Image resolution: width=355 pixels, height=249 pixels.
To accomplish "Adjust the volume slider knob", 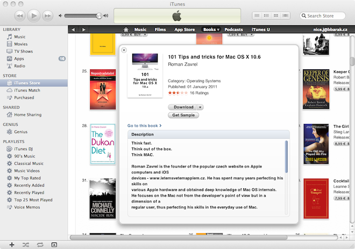I will point(99,16).
